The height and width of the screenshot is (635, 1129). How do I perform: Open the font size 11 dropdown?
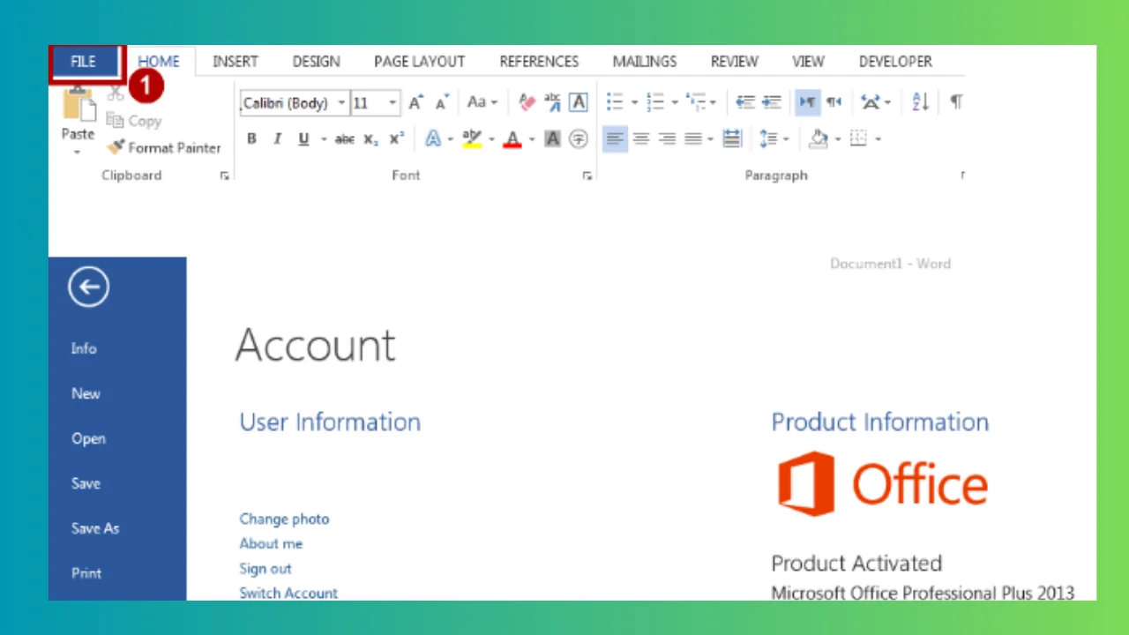coord(393,103)
